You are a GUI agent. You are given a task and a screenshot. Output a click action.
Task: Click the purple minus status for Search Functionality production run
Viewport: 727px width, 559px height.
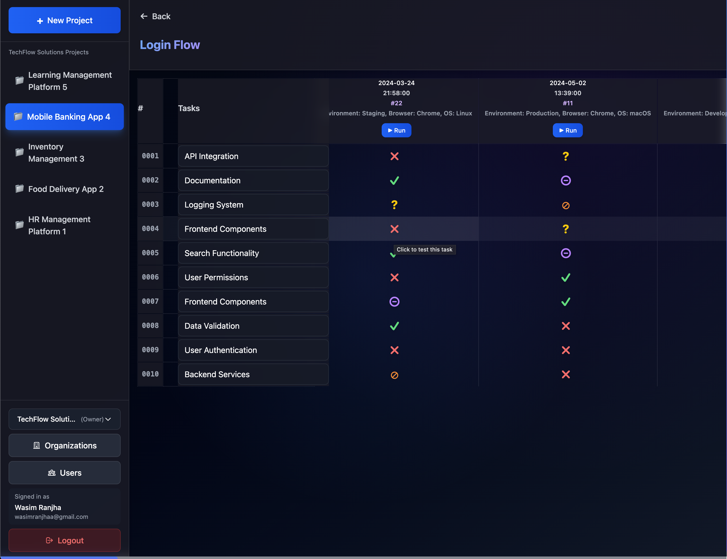pos(565,253)
